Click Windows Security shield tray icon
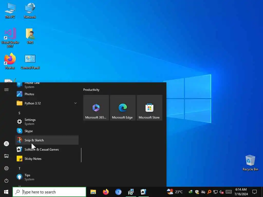 click(197, 192)
